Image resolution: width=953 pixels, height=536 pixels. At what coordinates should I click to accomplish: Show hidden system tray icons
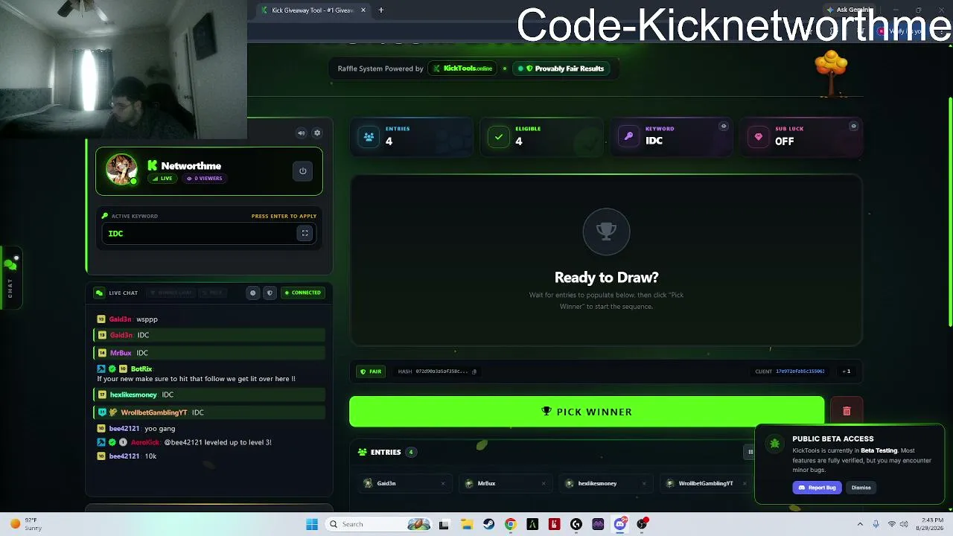click(860, 524)
